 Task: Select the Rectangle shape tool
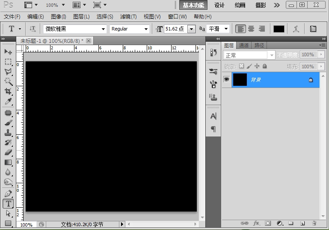(8, 223)
